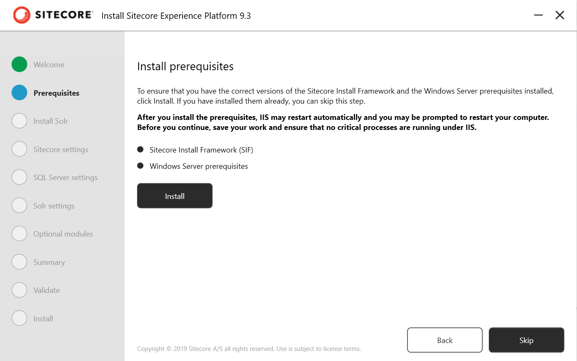Click the Summary step indicator
Viewport: 577px width, 361px height.
pos(19,262)
